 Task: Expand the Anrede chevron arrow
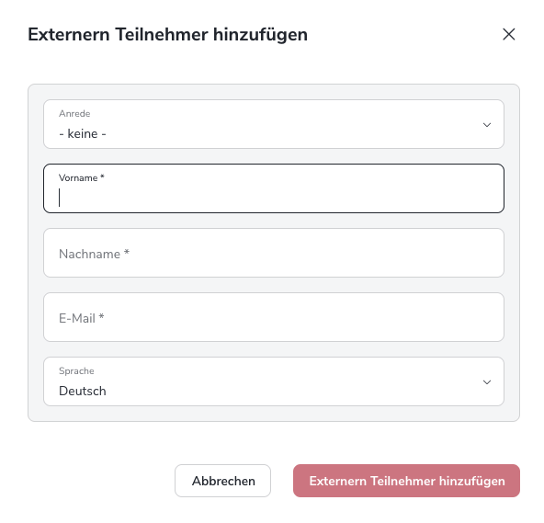coord(487,125)
